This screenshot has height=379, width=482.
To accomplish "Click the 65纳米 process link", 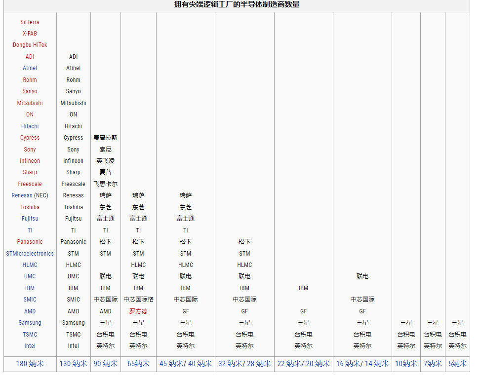I will tap(139, 364).
